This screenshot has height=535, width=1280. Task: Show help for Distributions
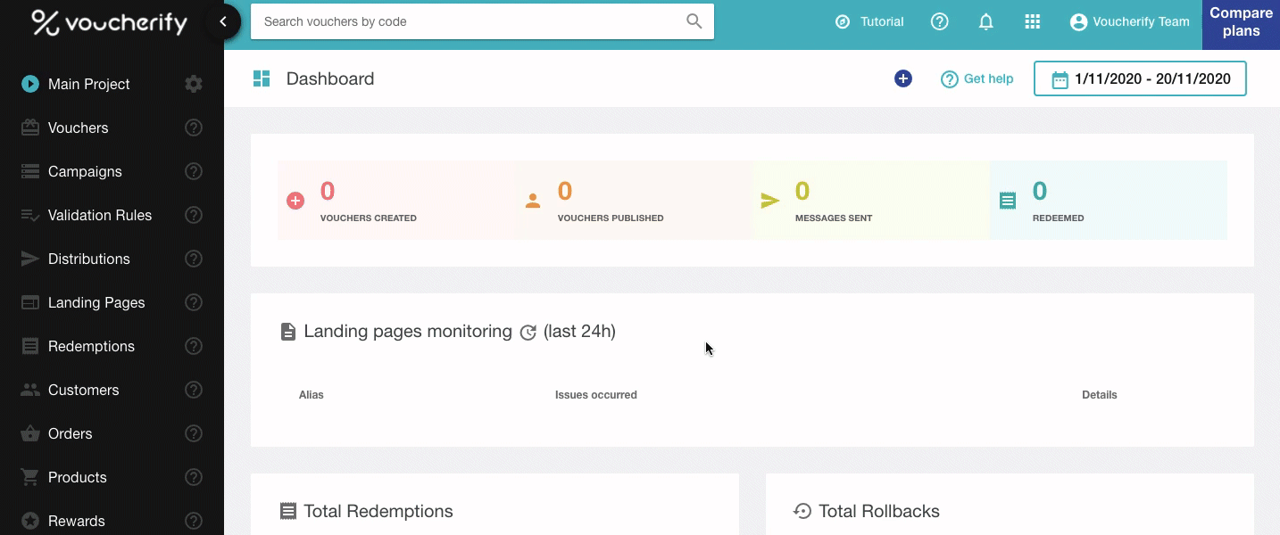click(194, 259)
